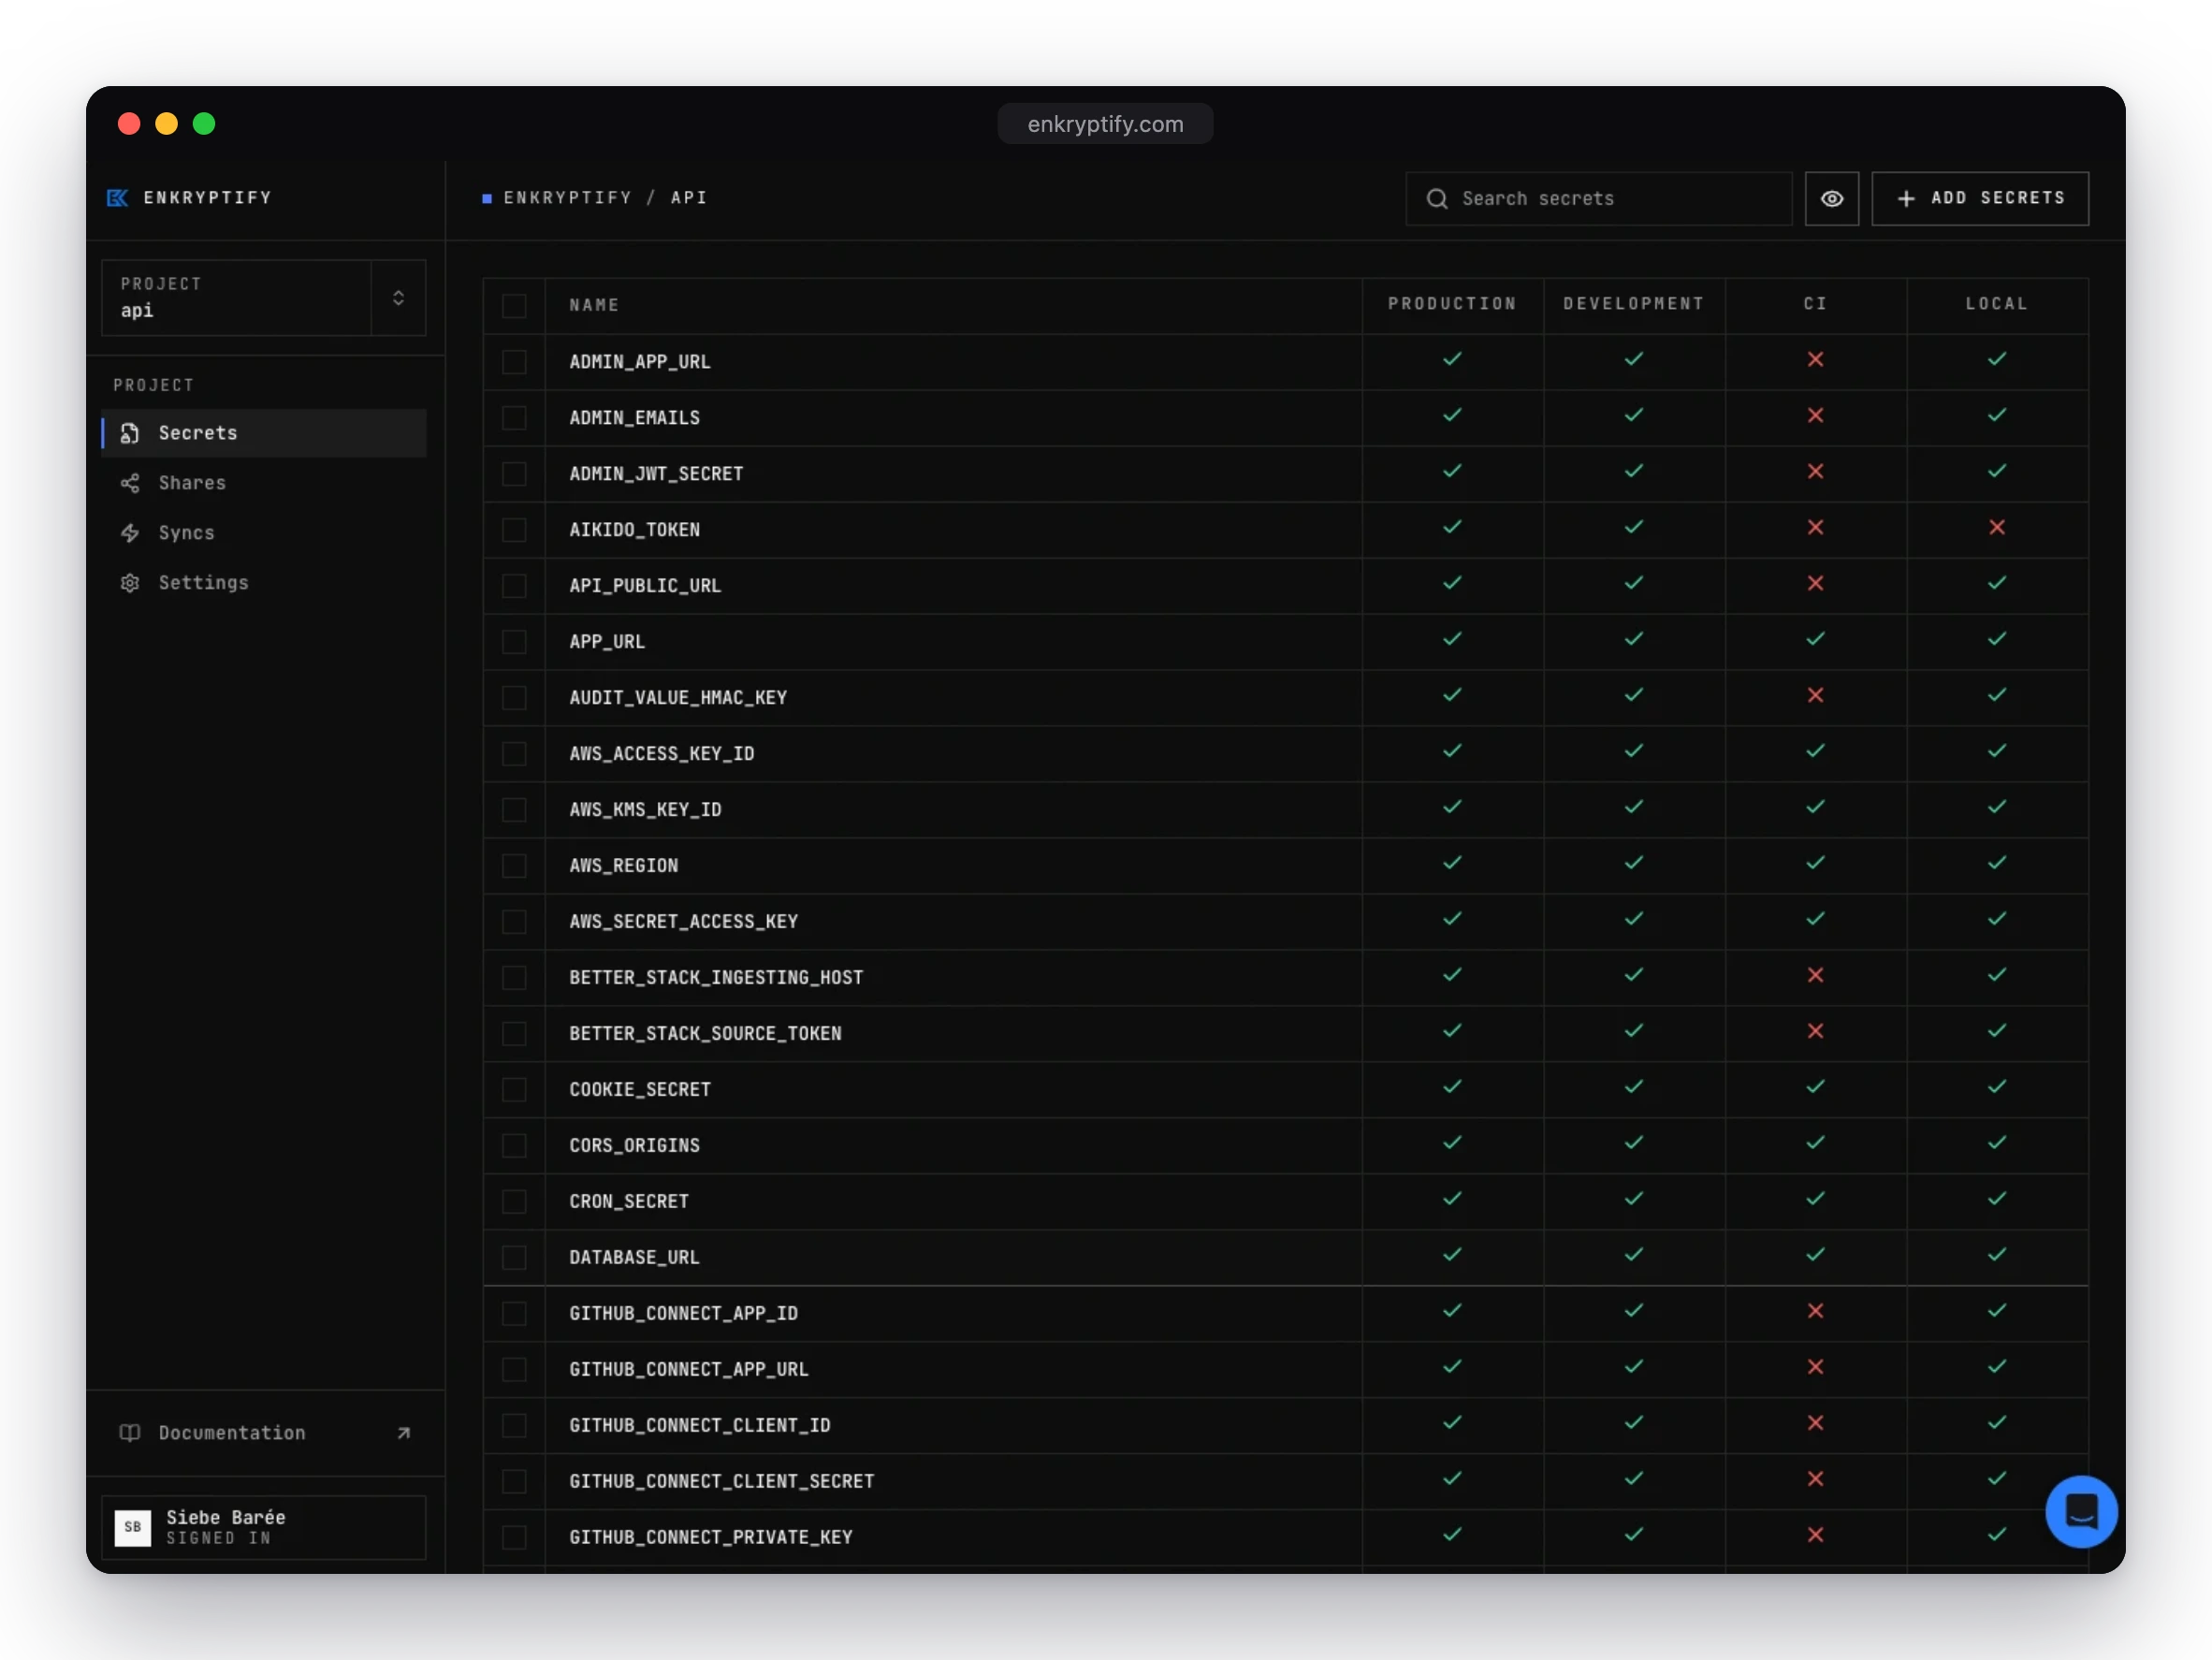Click the ENKRYPTIFY brand name in sidebar
This screenshot has height=1660, width=2212.
[x=208, y=198]
